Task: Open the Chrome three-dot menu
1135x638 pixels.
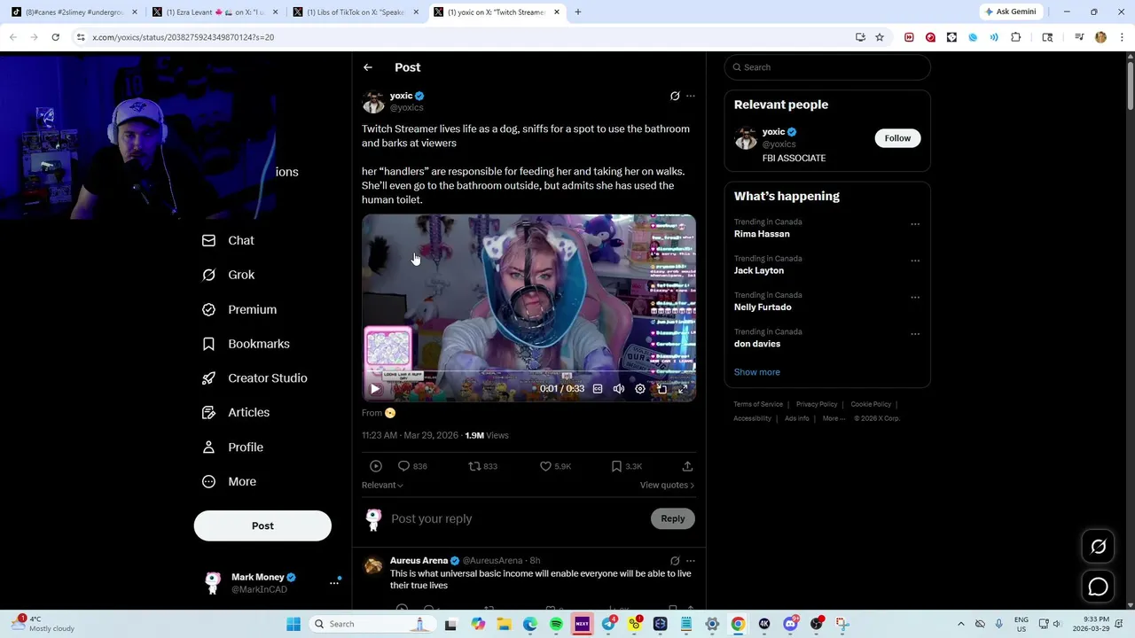Action: (1122, 37)
